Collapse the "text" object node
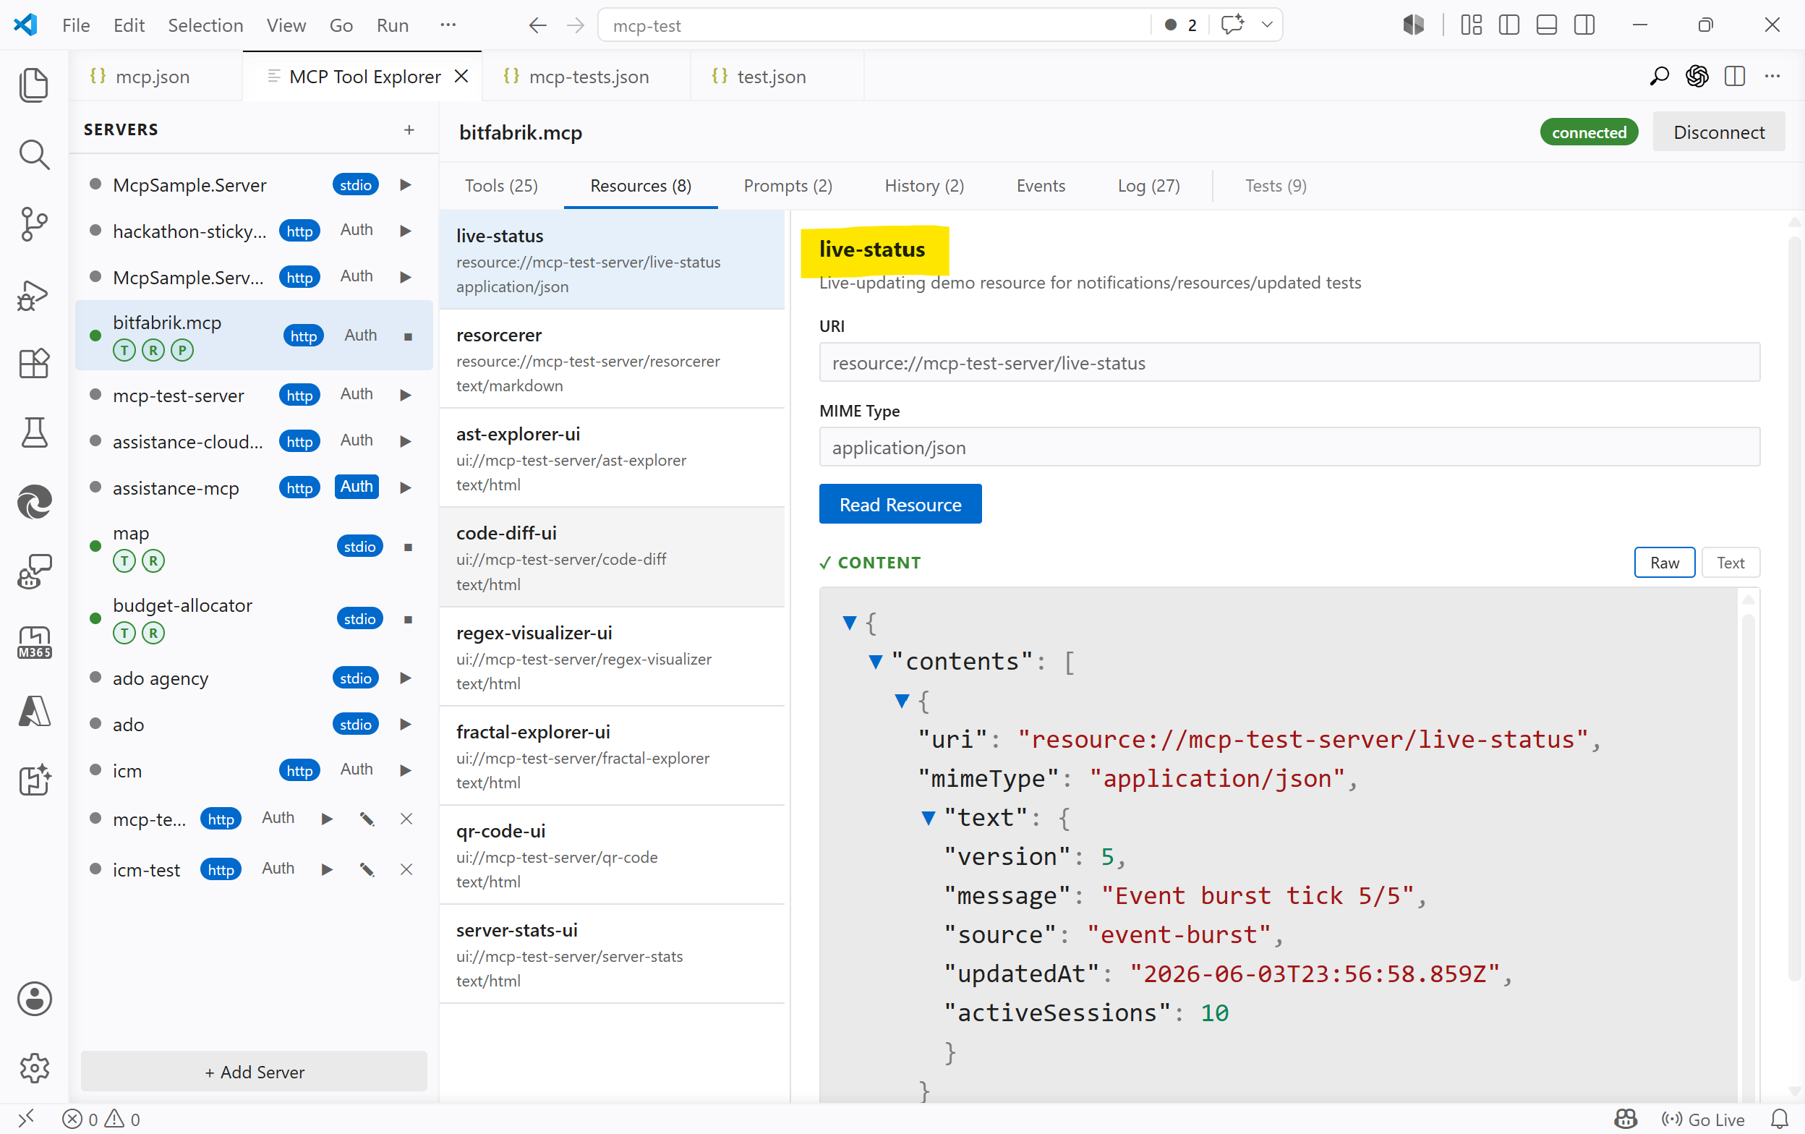 (928, 818)
